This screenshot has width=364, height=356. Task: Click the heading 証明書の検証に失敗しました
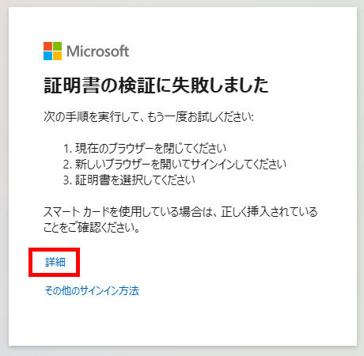pyautogui.click(x=156, y=85)
